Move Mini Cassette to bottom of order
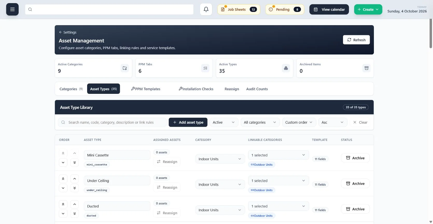This screenshot has height=224, width=433. [74, 163]
